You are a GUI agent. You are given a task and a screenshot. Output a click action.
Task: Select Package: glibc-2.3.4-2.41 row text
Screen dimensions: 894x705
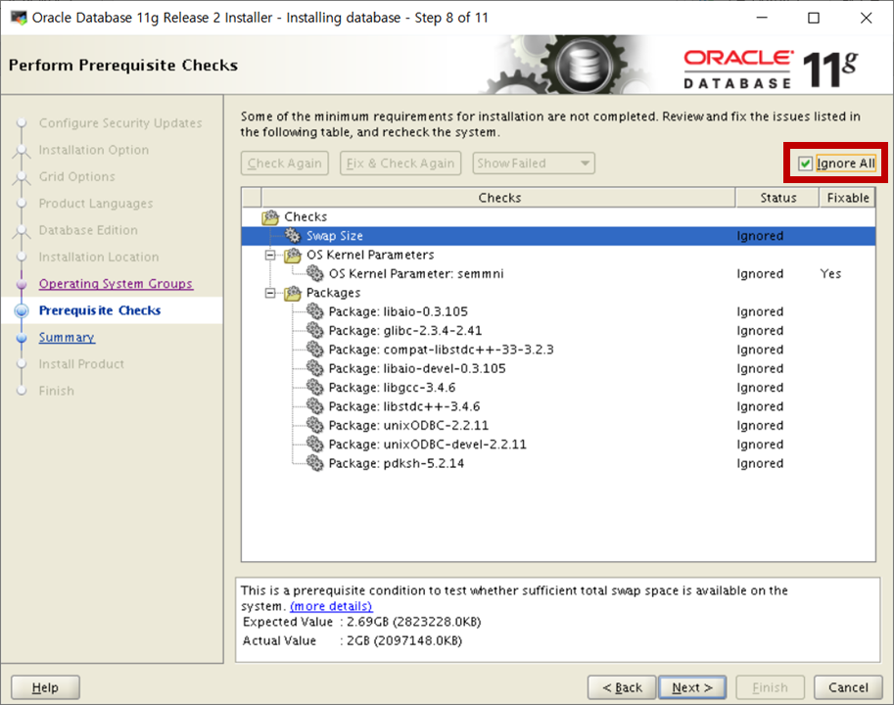tap(404, 331)
